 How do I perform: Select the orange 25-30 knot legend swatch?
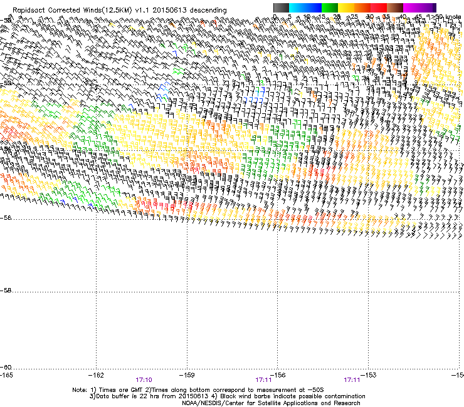coord(362,8)
